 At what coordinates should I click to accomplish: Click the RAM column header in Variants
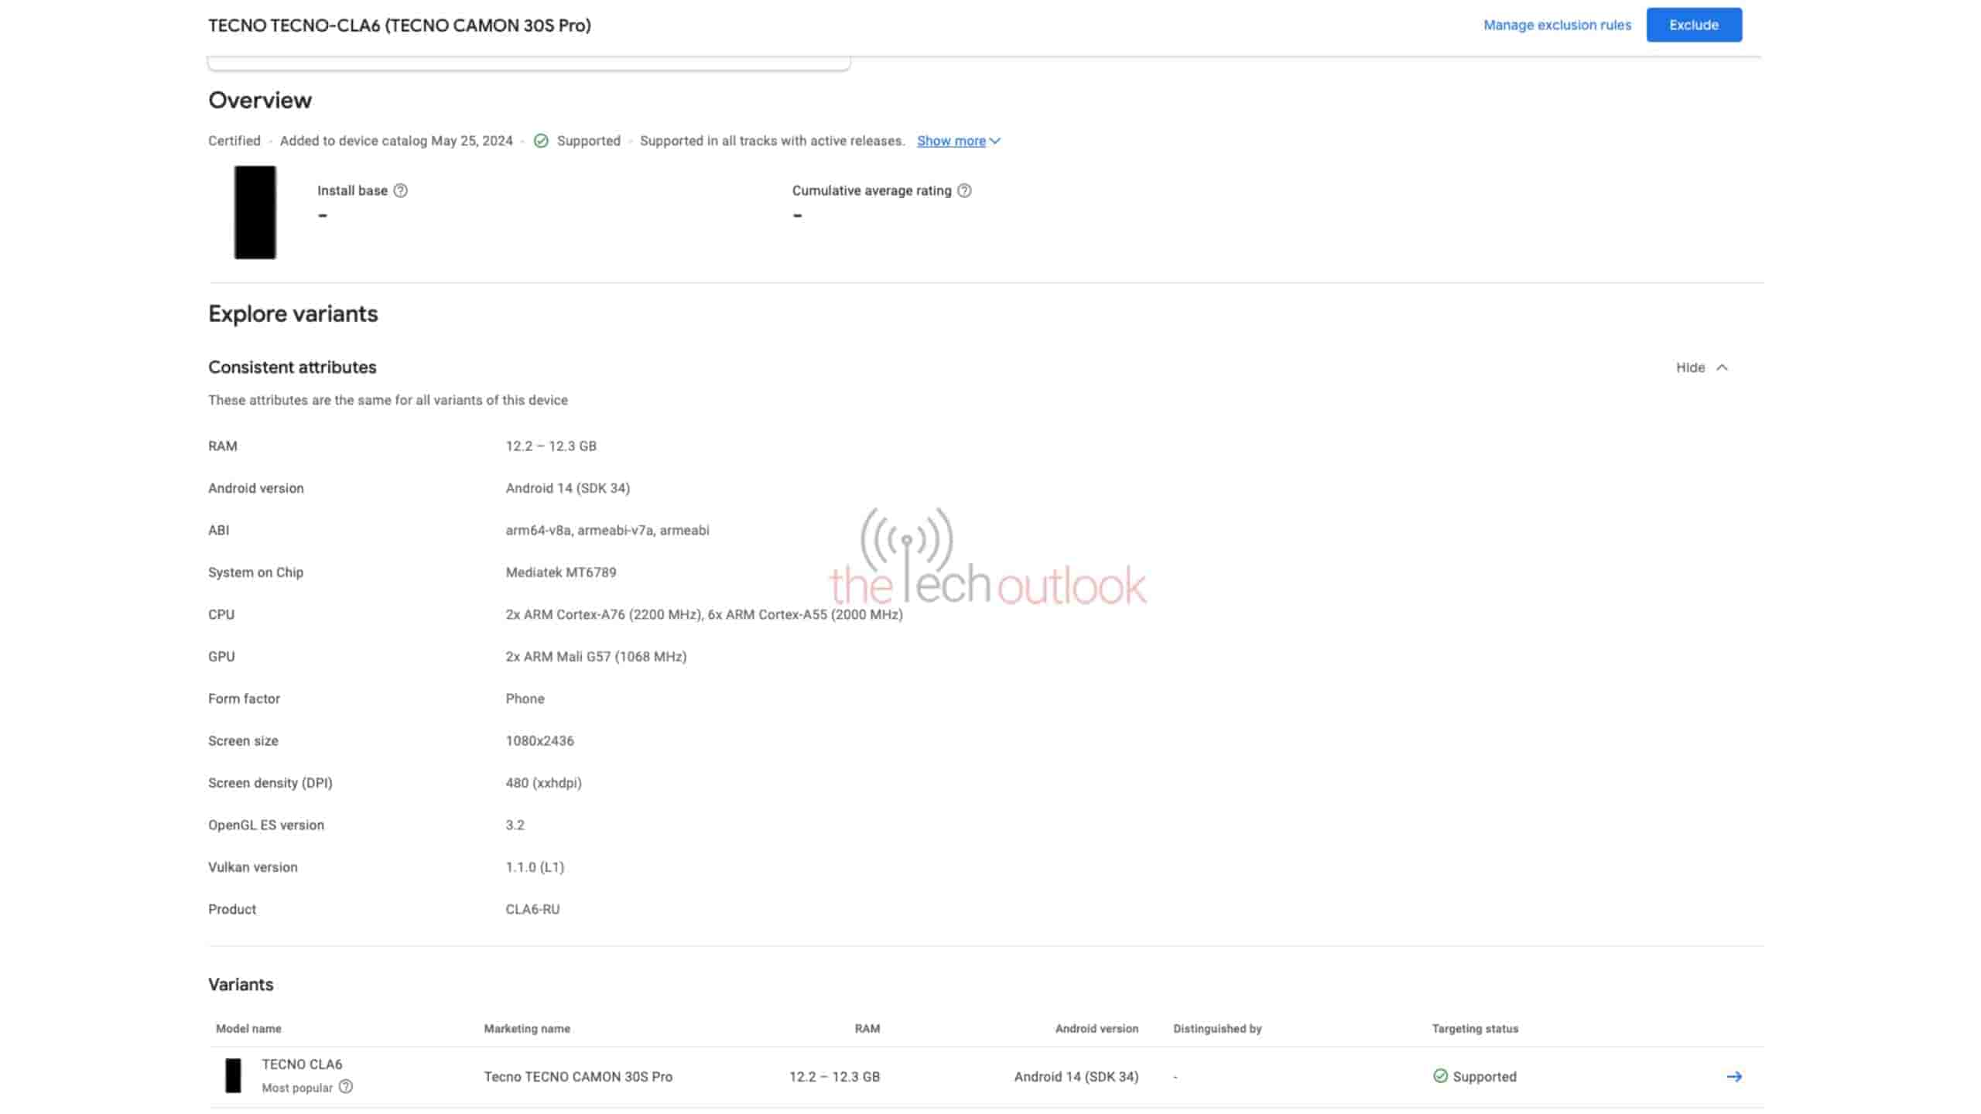tap(867, 1028)
